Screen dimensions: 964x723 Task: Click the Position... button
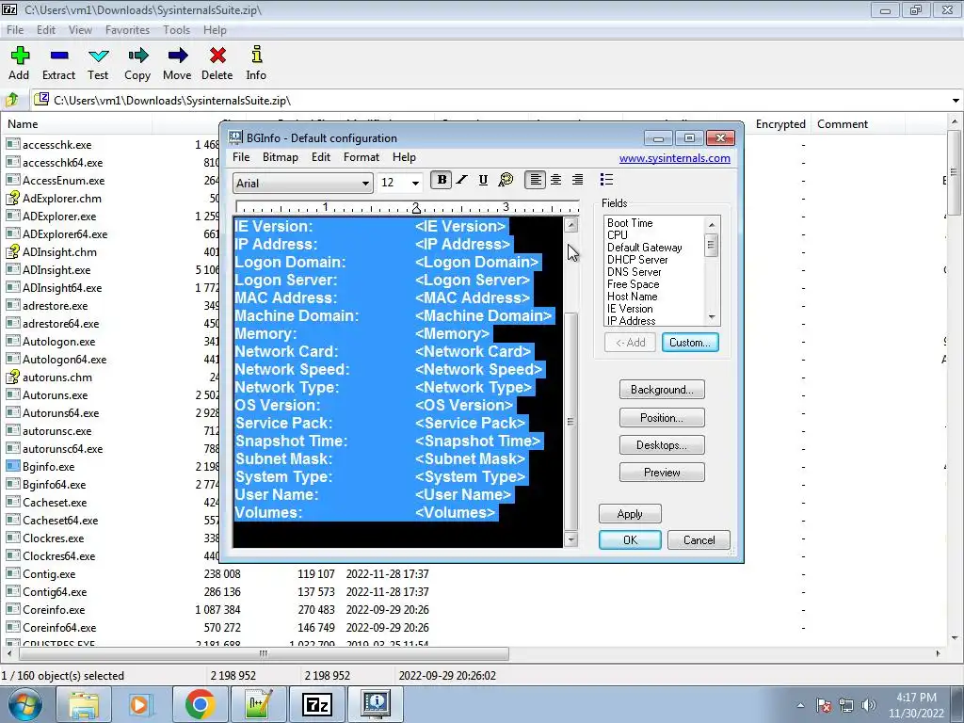click(662, 418)
